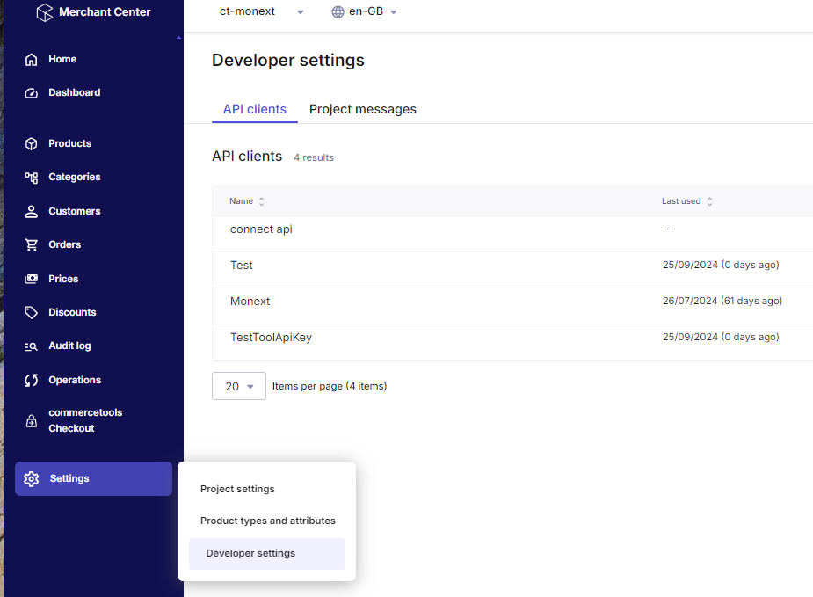This screenshot has height=597, width=813.
Task: Click the Orders cart icon
Action: tap(31, 244)
